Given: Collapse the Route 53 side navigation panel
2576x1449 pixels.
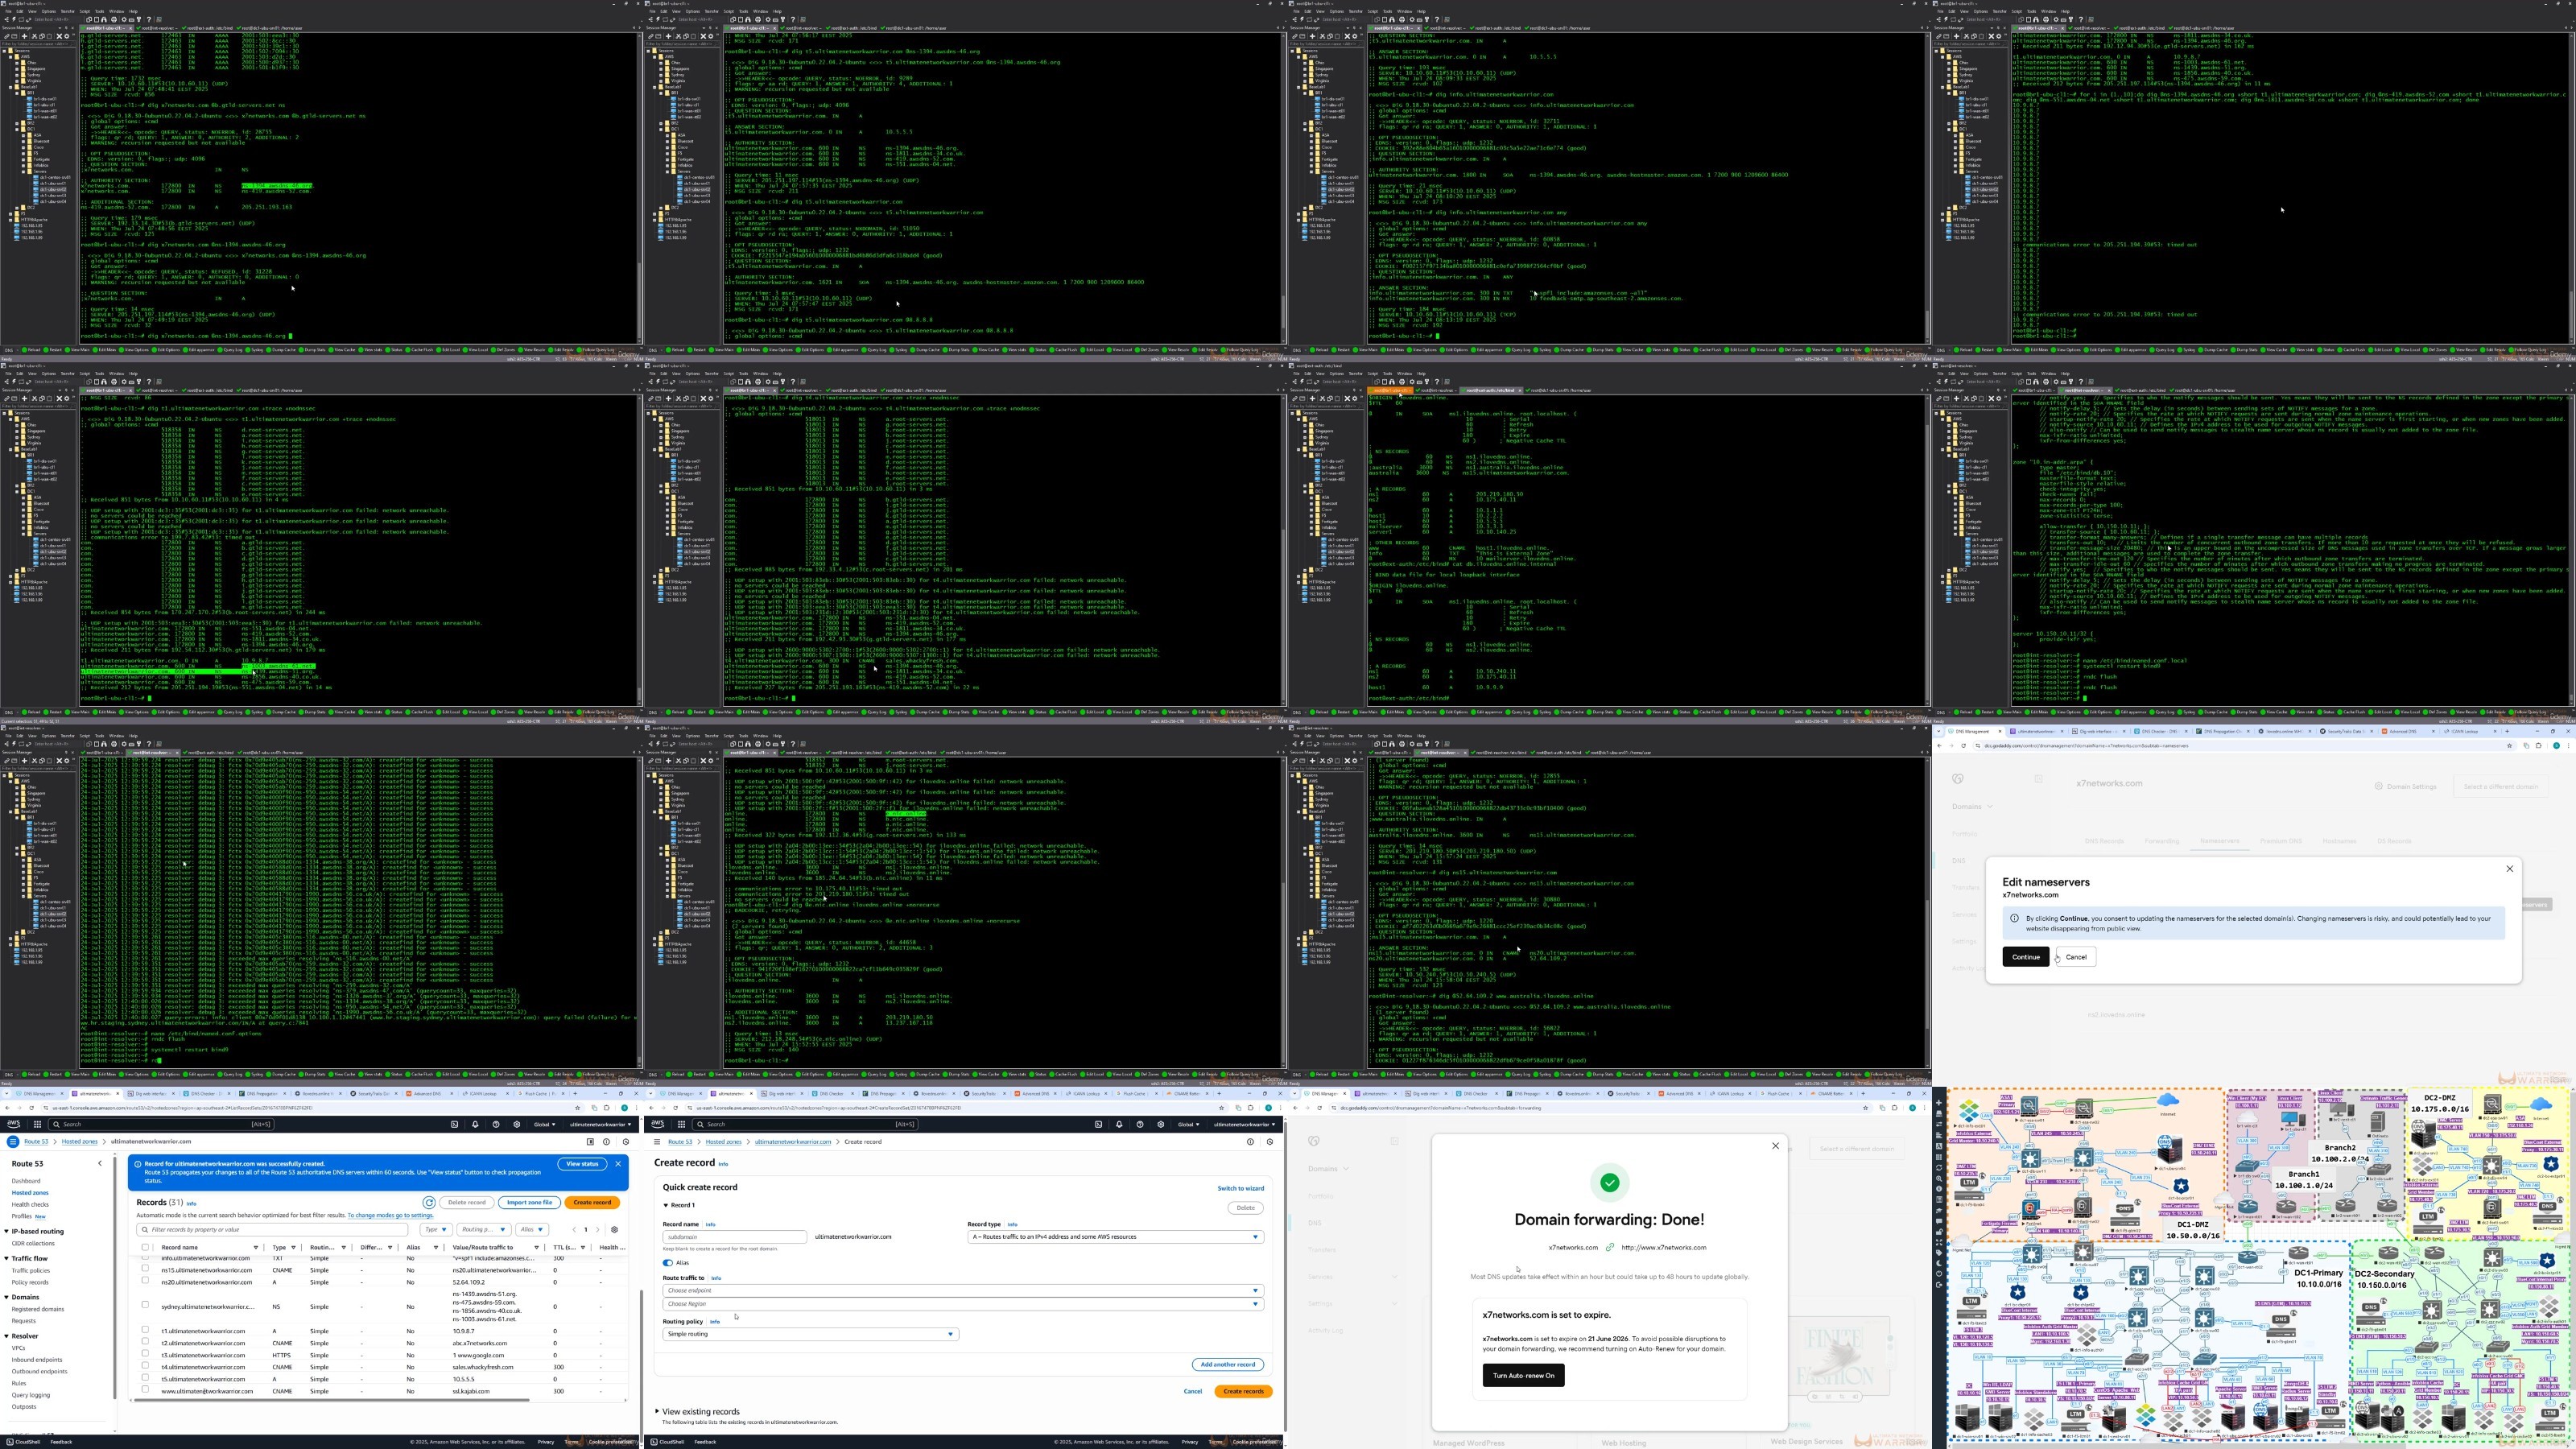Looking at the screenshot, I should coord(100,1163).
